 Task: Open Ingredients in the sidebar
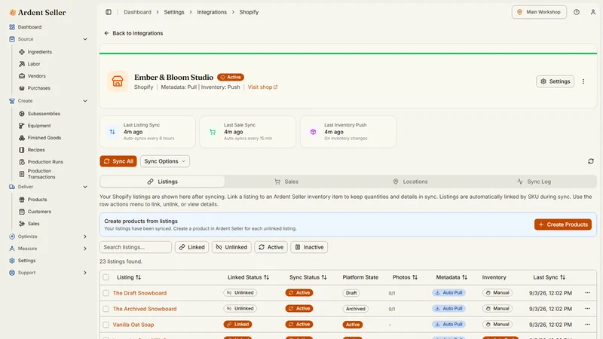click(35, 52)
